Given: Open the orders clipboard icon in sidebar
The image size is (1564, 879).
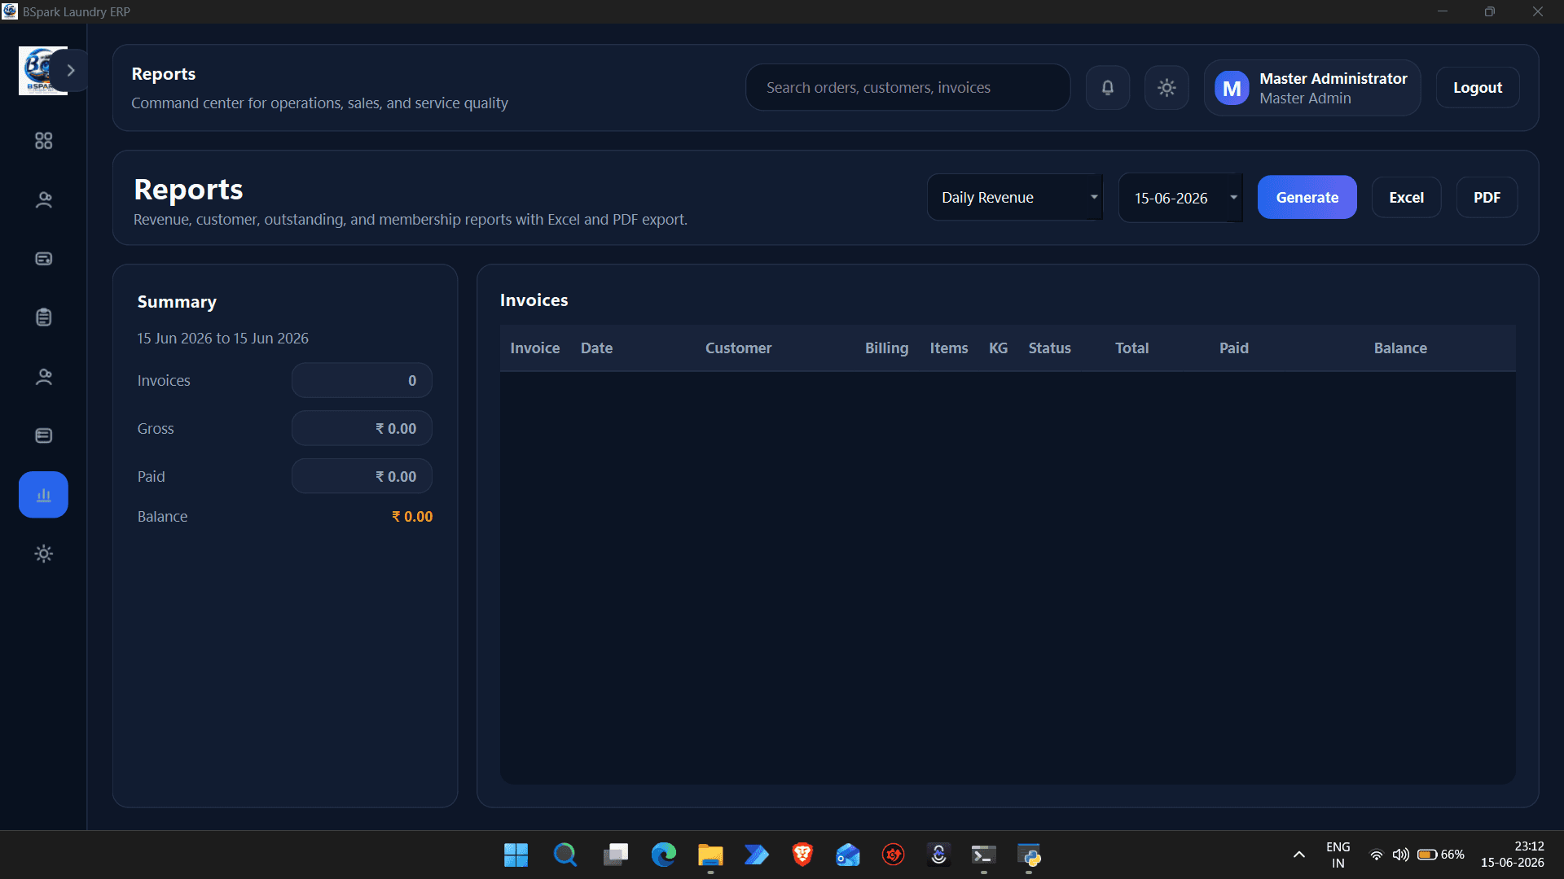Looking at the screenshot, I should click(x=44, y=317).
